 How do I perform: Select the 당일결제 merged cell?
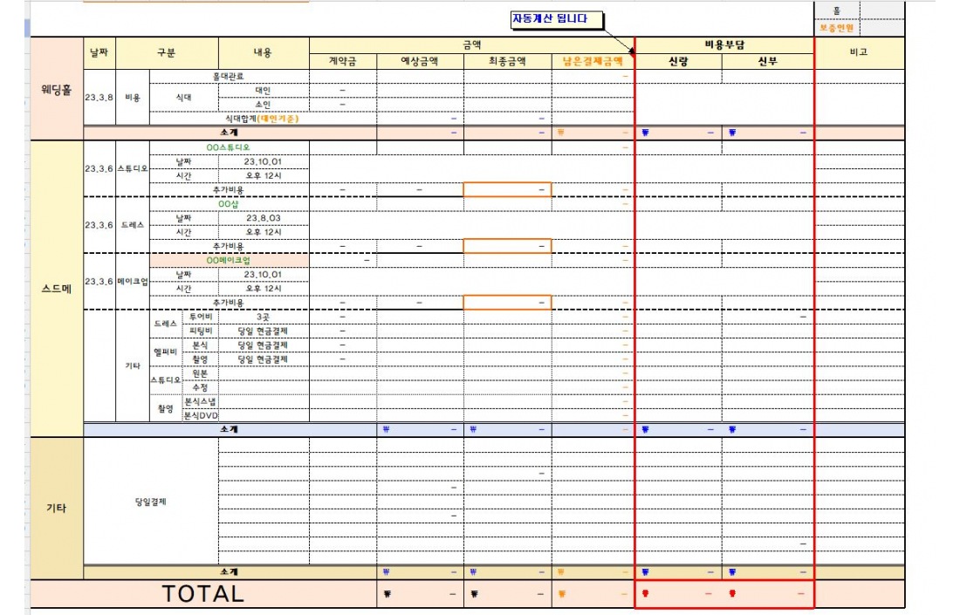pyautogui.click(x=150, y=502)
